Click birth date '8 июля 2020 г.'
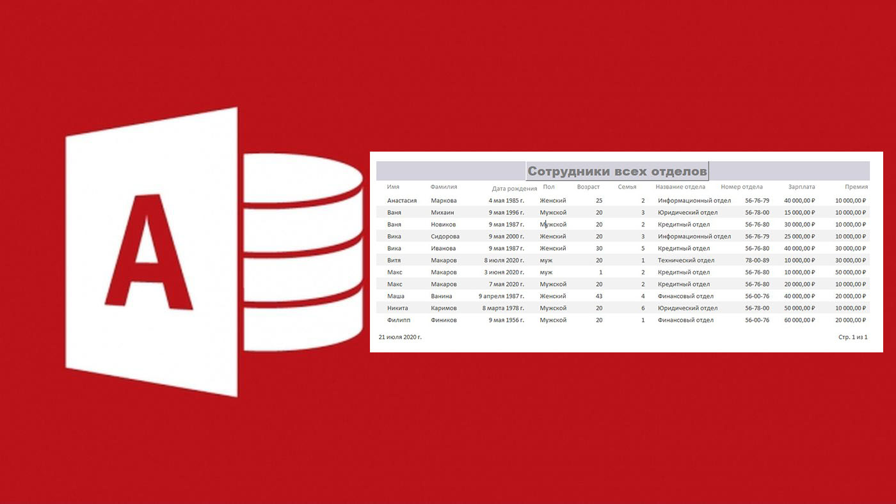This screenshot has width=896, height=504. [x=504, y=260]
